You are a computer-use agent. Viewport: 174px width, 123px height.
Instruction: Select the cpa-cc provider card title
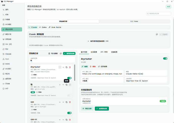tap(34, 119)
